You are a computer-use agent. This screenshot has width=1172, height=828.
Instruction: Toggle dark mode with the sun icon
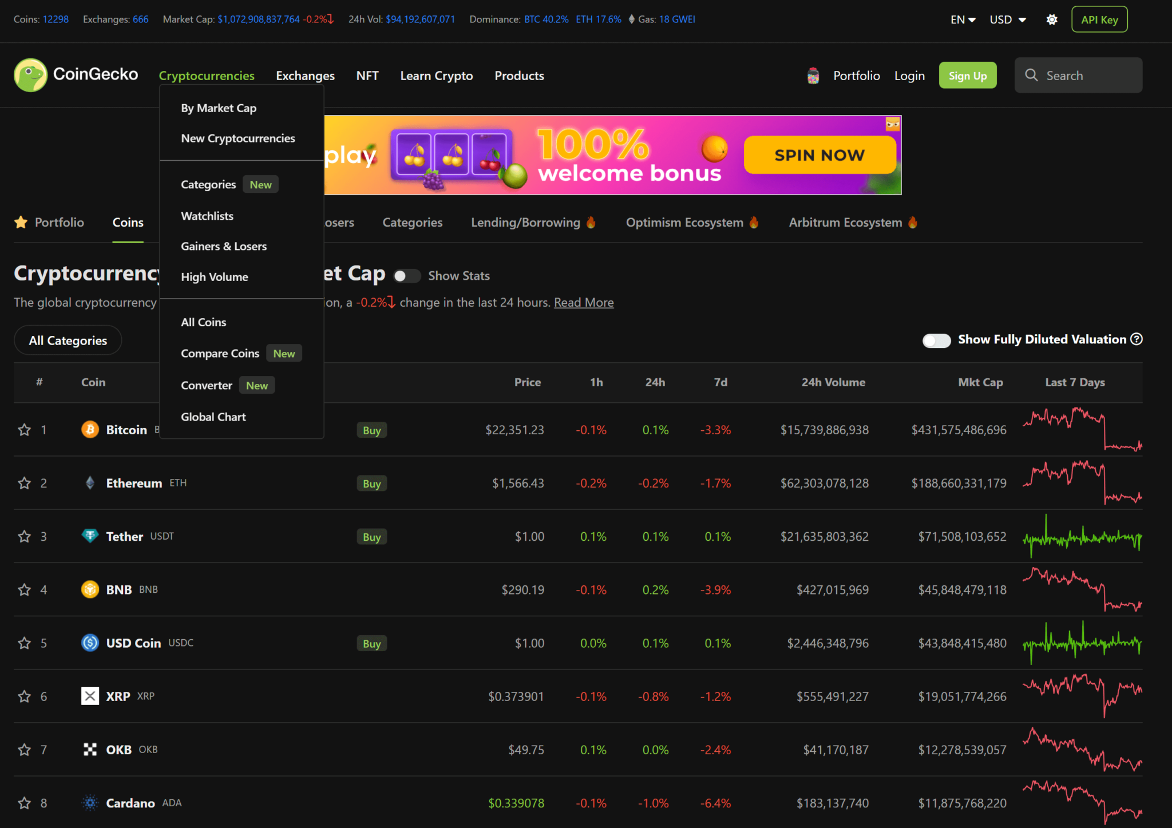click(1052, 19)
